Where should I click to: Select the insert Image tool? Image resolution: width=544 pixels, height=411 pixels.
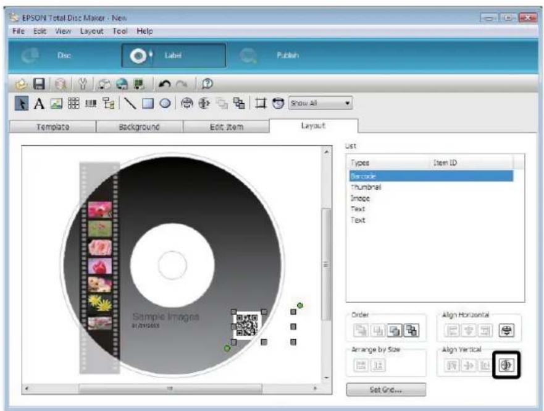(x=56, y=103)
